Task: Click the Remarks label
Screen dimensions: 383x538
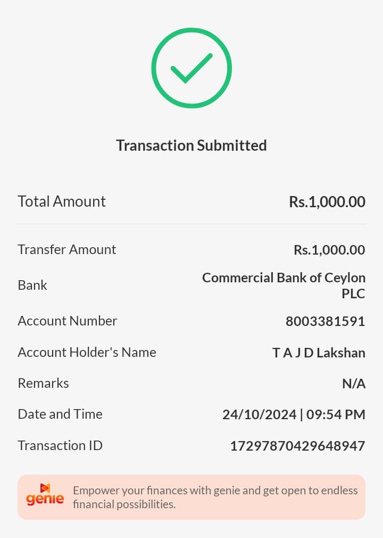Action: [x=43, y=383]
